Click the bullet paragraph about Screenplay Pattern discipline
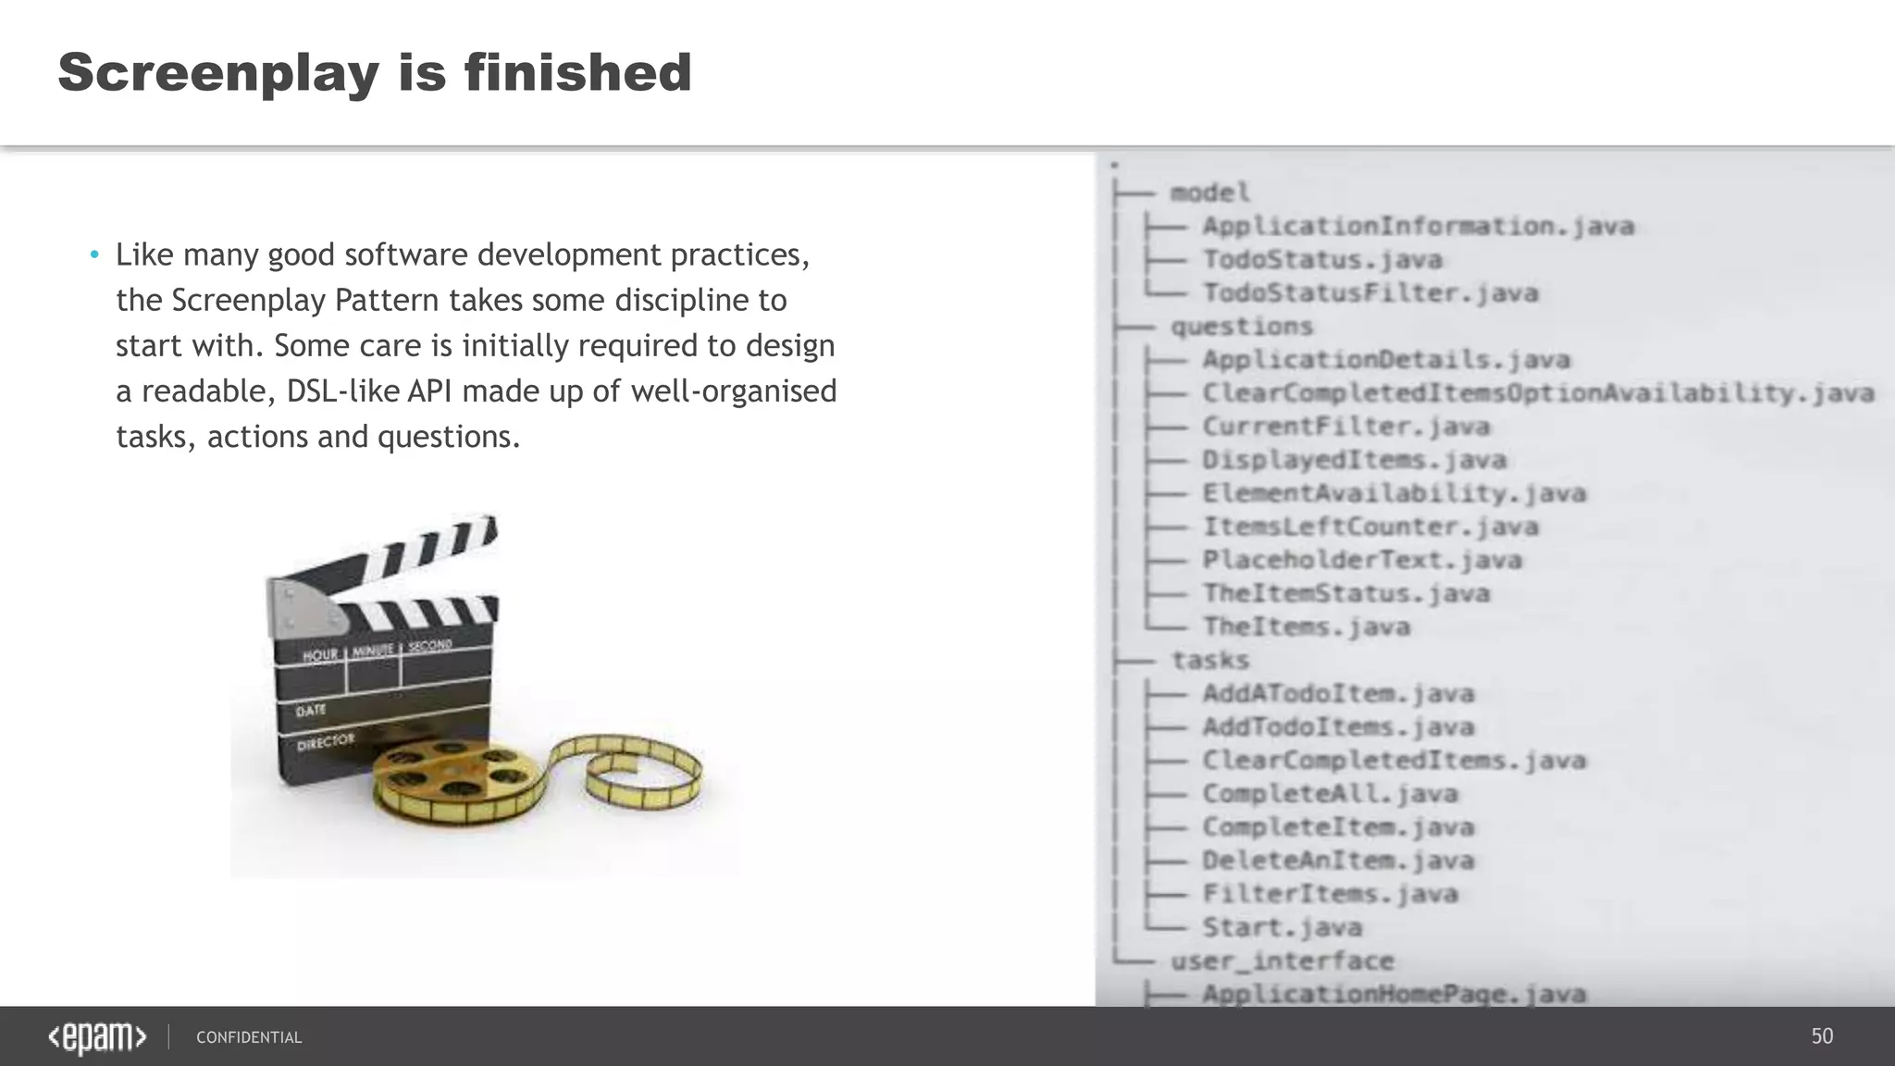Screen dimensions: 1895x1066 click(x=476, y=345)
